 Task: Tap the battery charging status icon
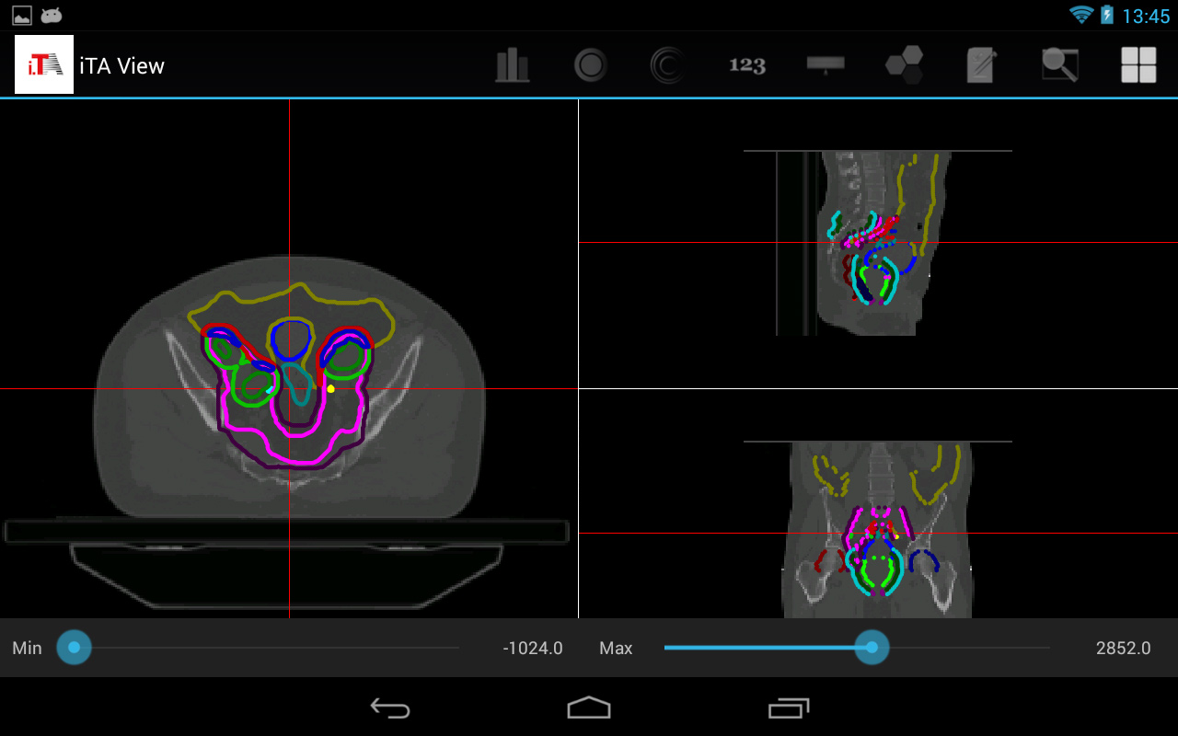[1107, 15]
